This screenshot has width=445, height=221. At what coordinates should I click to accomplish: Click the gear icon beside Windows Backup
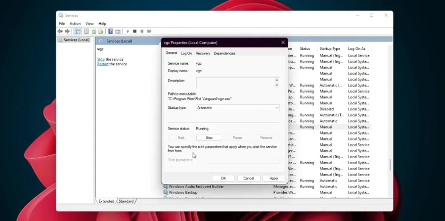(166, 192)
